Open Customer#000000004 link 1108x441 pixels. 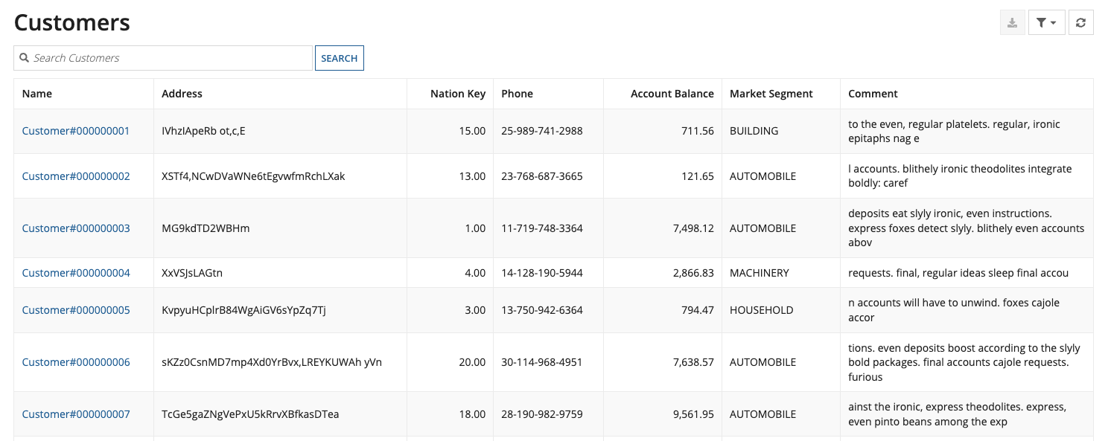pyautogui.click(x=76, y=273)
